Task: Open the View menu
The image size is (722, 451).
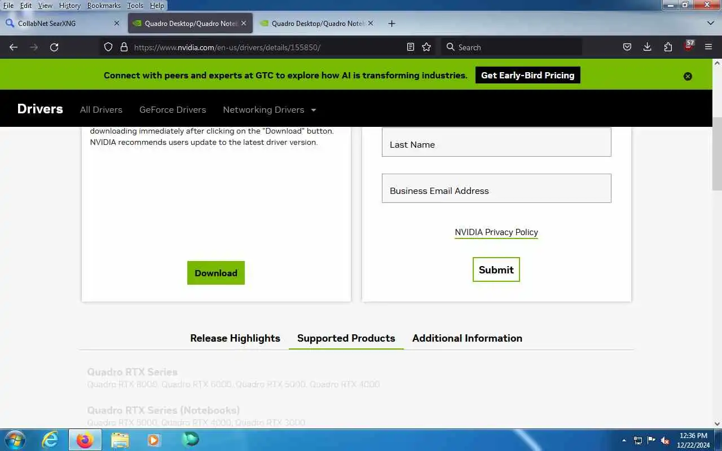Action: tap(45, 6)
